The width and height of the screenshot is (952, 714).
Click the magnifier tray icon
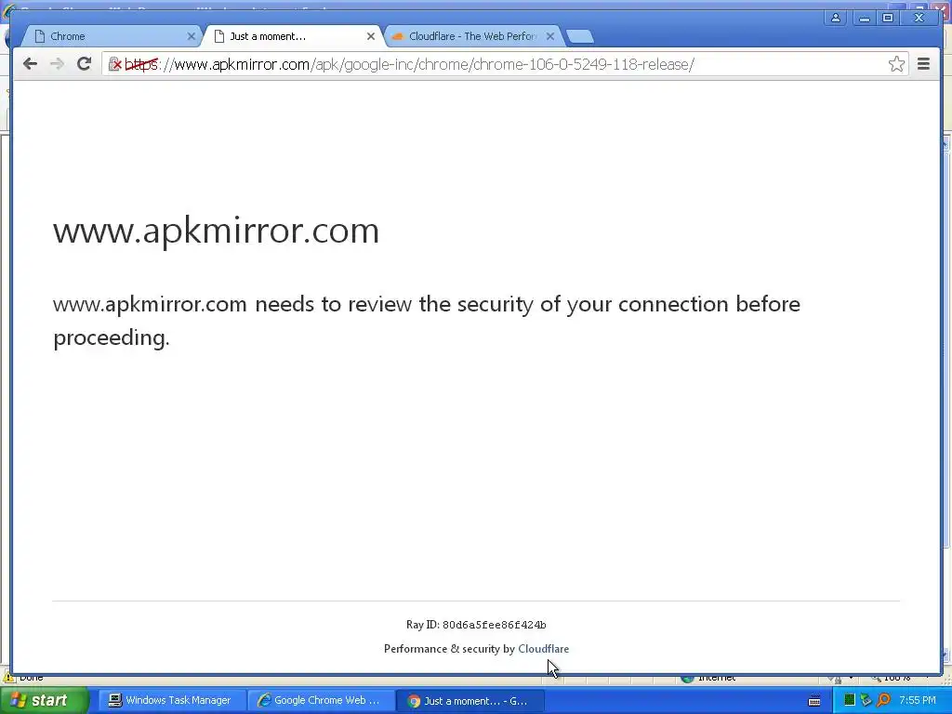point(884,701)
